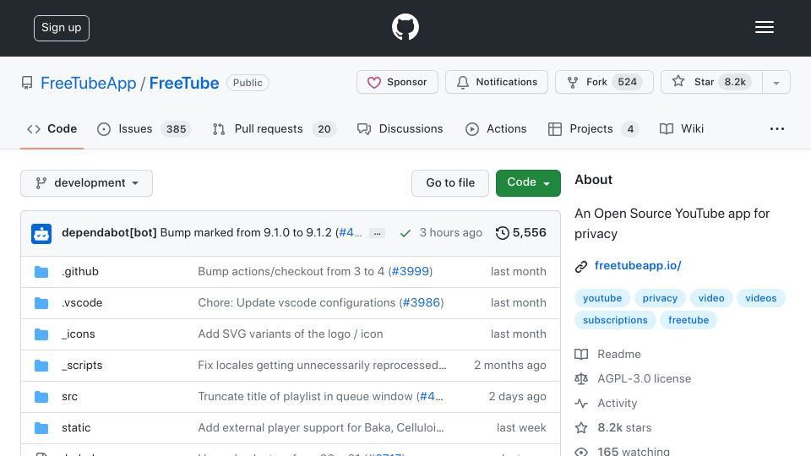The height and width of the screenshot is (456, 811).
Task: Star the repository
Action: tap(711, 82)
